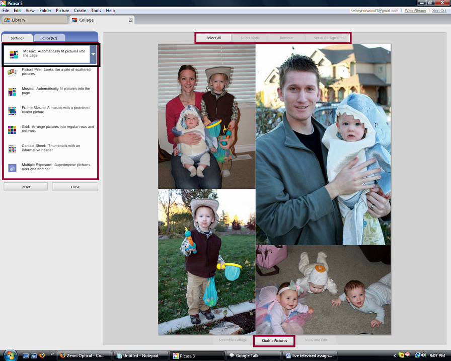Click the Select All button
This screenshot has height=361, width=451.
(x=214, y=38)
